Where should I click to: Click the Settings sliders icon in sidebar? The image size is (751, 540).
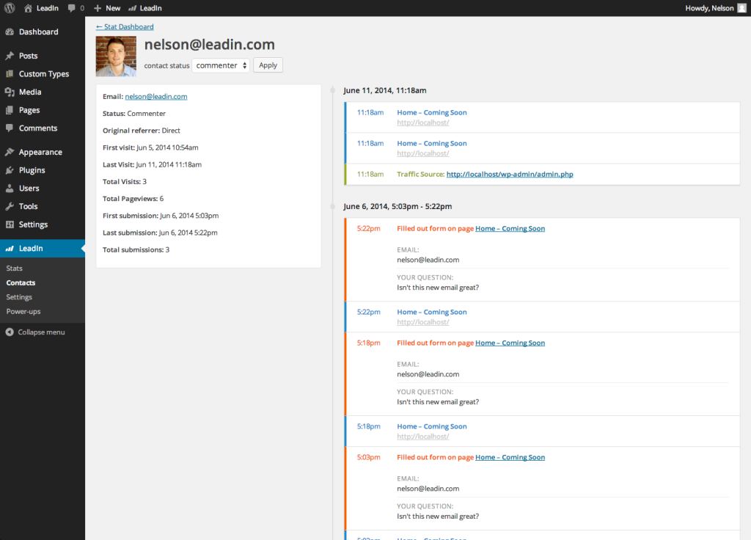[10, 225]
